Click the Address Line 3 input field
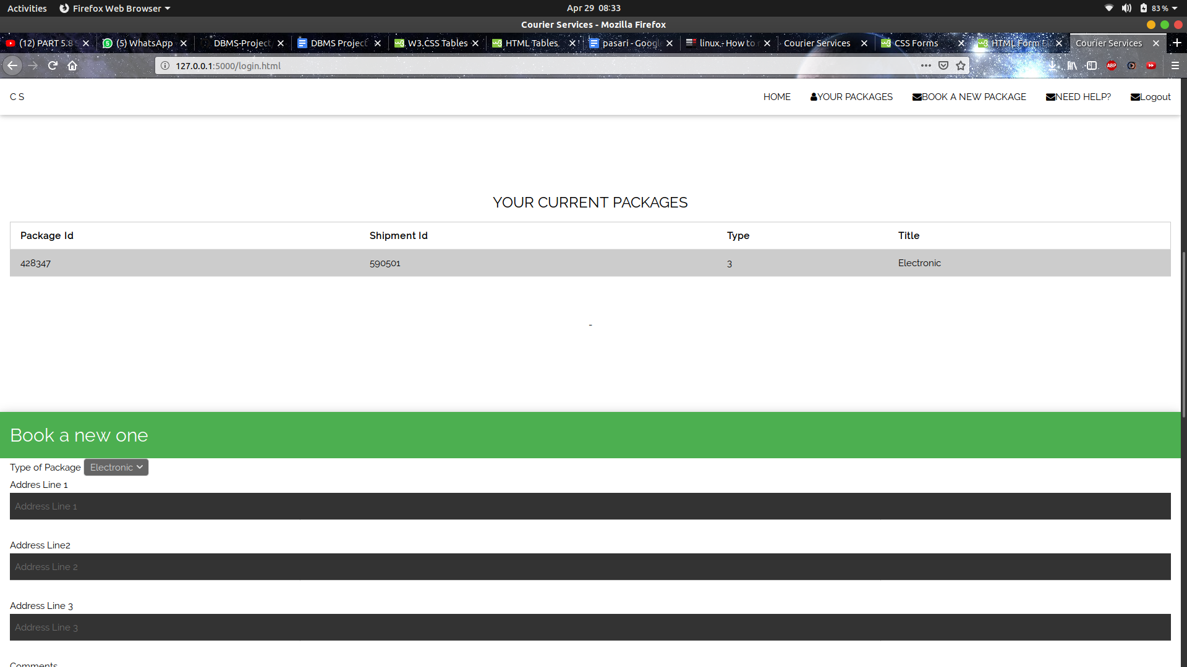The width and height of the screenshot is (1187, 667). point(590,627)
